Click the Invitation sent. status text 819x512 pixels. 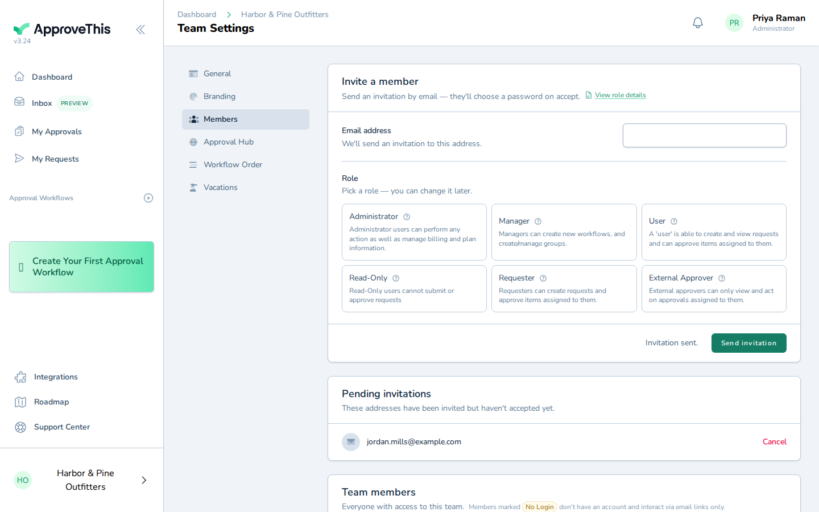click(x=672, y=342)
